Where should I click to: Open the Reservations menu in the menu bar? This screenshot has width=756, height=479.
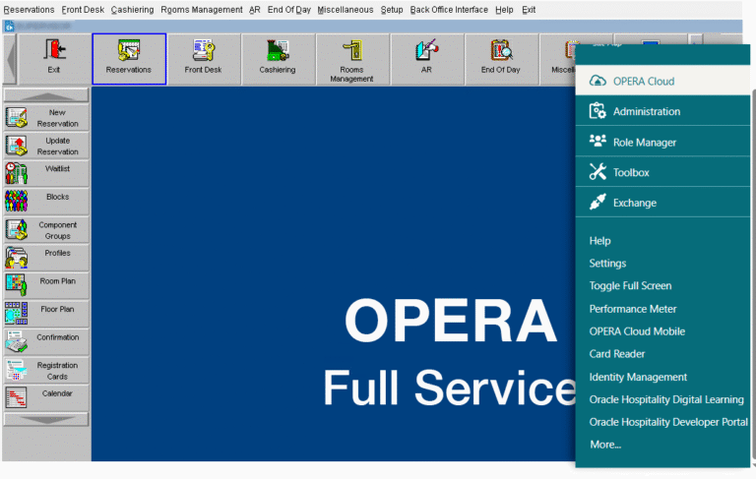tap(29, 10)
